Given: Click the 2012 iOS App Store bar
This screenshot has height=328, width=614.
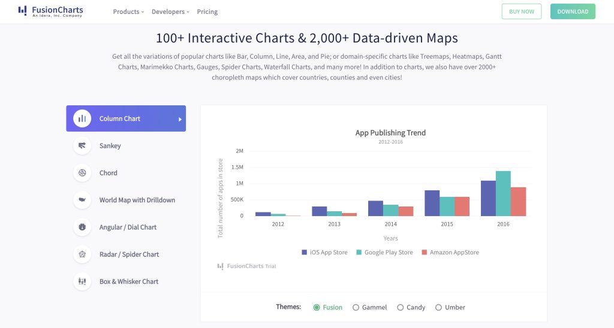Looking at the screenshot, I should click(263, 214).
